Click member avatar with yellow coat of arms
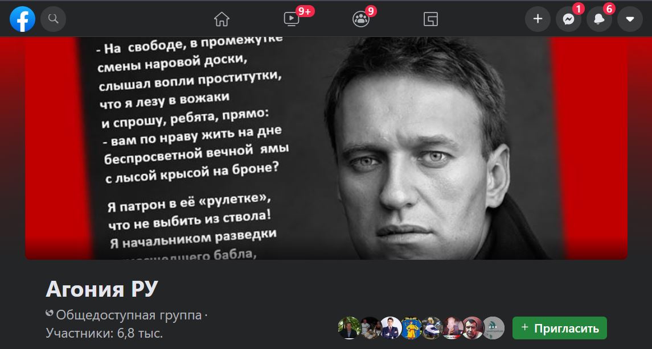 click(411, 328)
